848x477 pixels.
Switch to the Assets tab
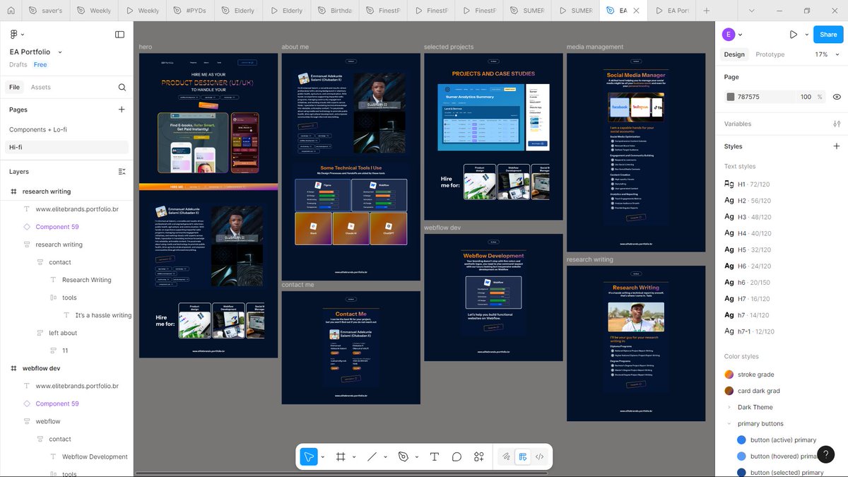pyautogui.click(x=40, y=87)
